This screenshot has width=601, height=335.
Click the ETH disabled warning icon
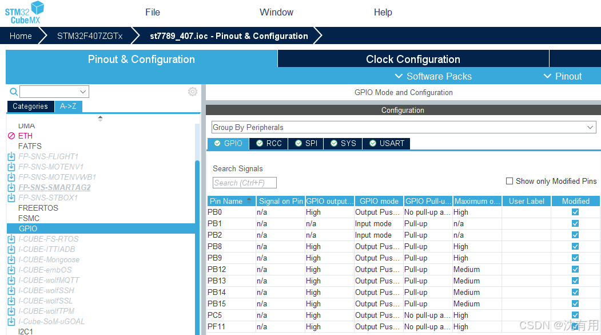[11, 136]
